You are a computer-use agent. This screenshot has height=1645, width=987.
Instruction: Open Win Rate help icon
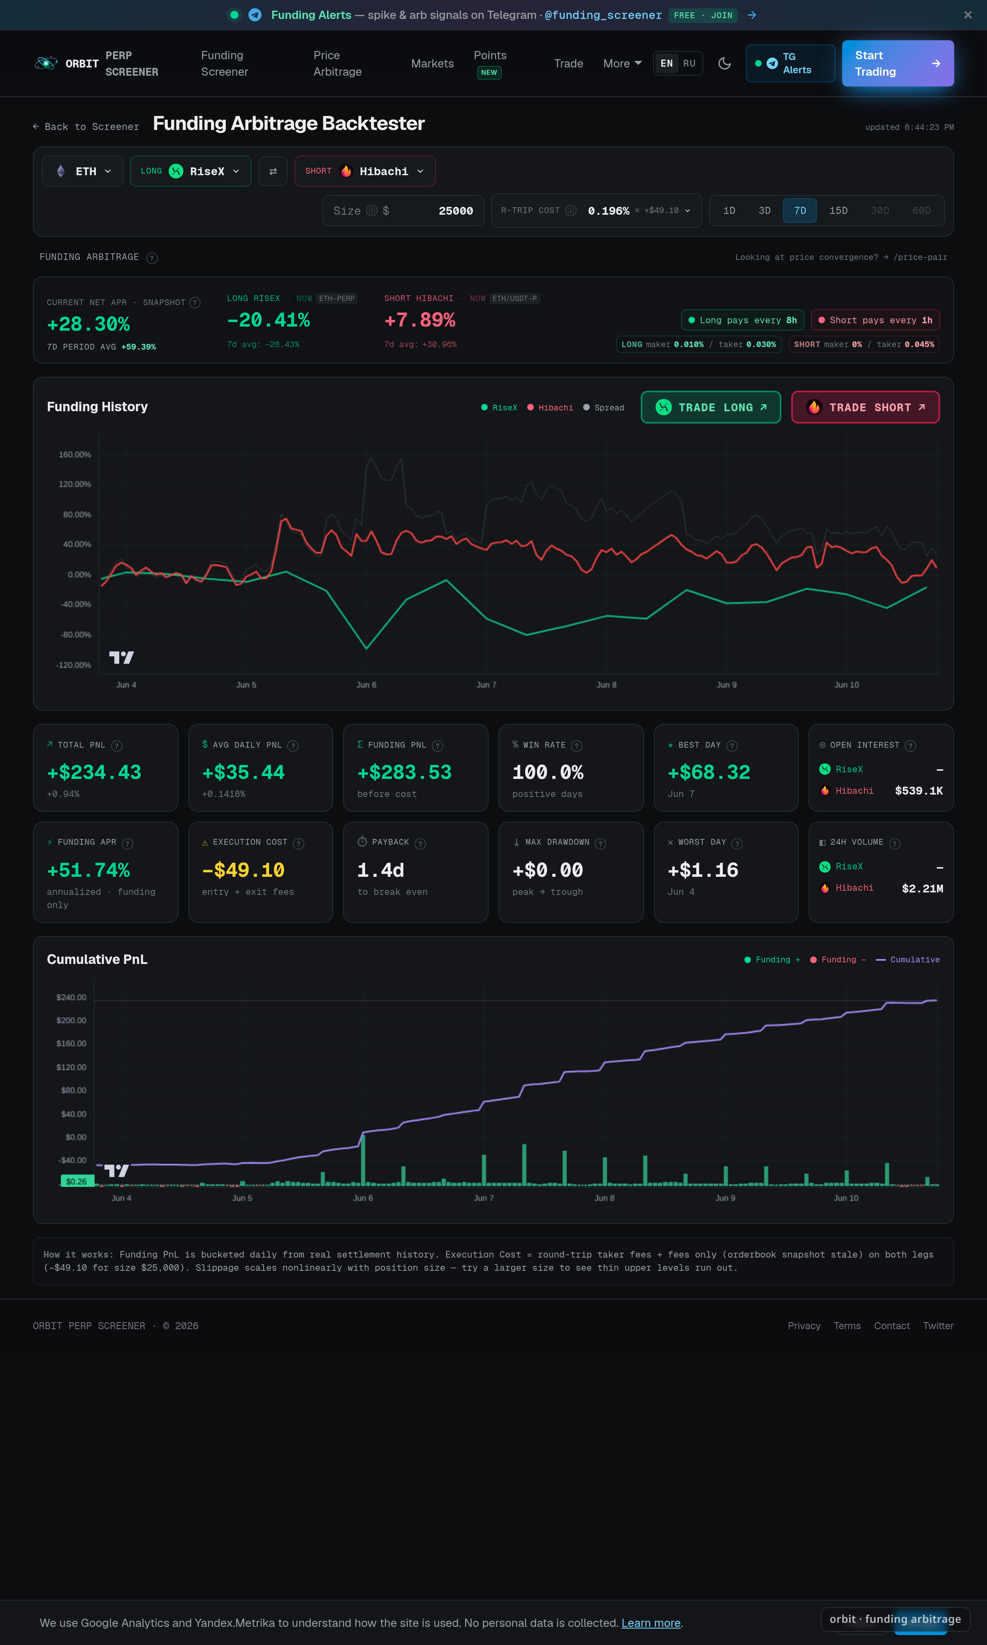pyautogui.click(x=577, y=746)
